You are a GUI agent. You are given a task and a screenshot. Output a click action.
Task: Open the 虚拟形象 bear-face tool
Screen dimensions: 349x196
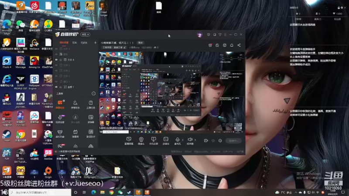[x=60, y=134]
